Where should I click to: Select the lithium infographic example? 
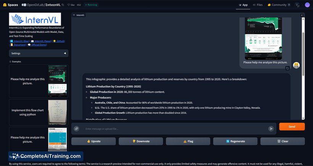(39, 81)
